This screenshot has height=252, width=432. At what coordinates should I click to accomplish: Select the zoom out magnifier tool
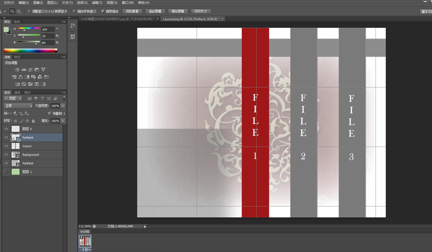19,11
